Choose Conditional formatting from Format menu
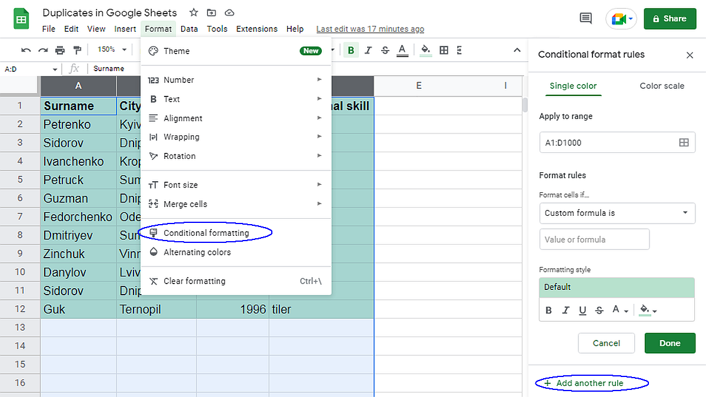 206,233
